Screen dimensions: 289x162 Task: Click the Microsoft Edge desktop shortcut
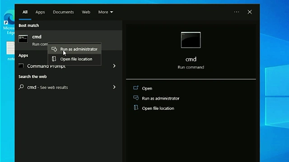pos(9,22)
